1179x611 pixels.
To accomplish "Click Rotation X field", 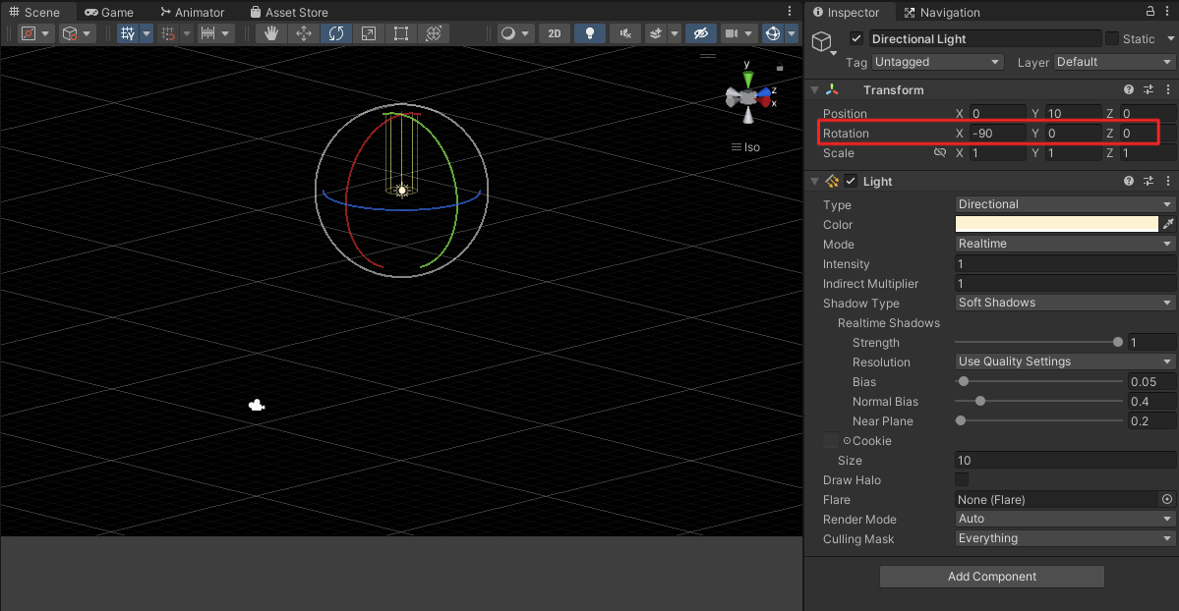I will (997, 133).
